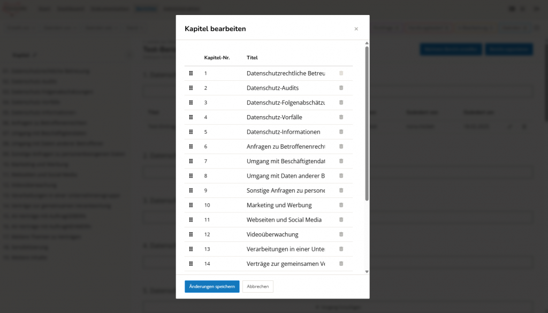Screen dimensions: 548x313
Task: Click the drag handle beside Anfragen zu Betroffenenrechten
Action: click(x=191, y=146)
